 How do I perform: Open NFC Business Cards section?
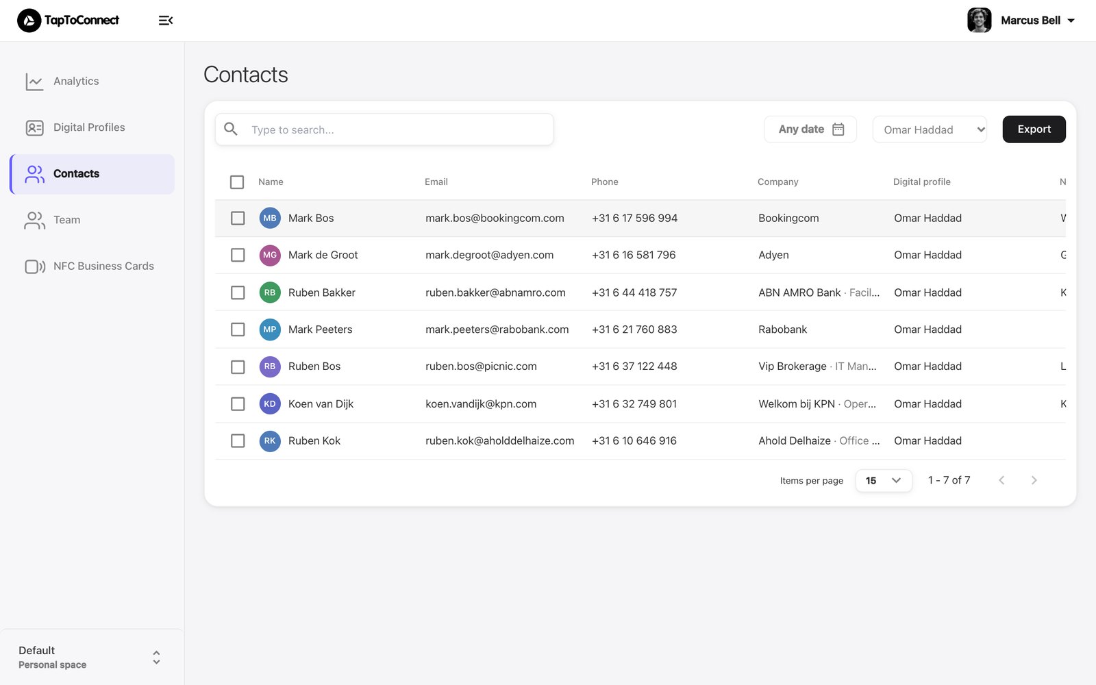(x=92, y=266)
